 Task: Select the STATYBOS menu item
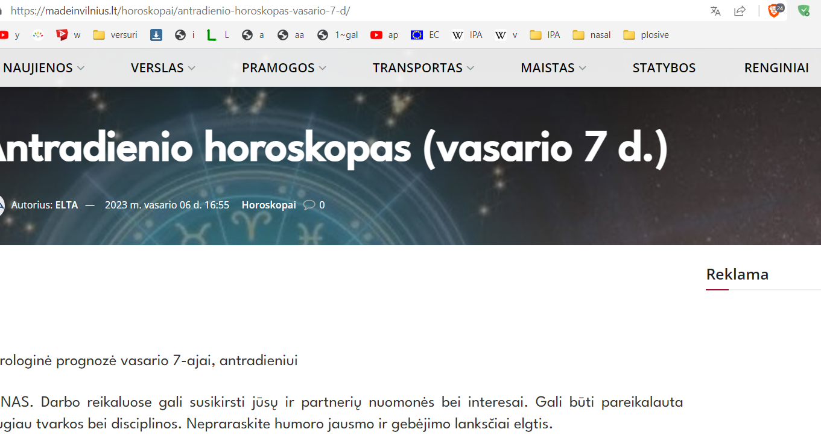click(x=664, y=67)
